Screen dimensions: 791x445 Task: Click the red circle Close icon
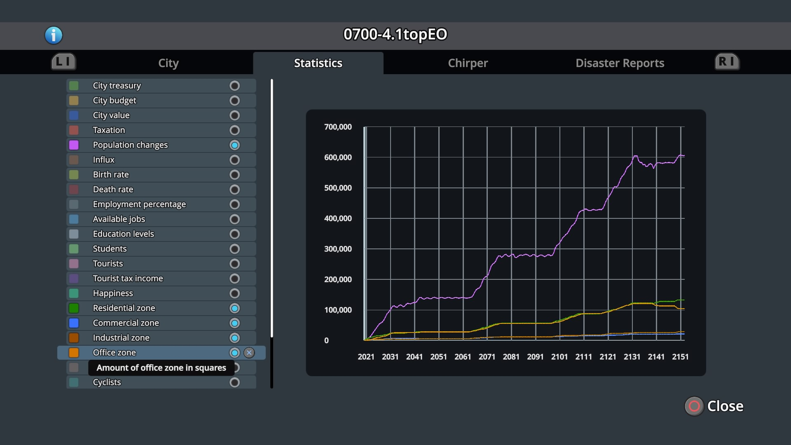coord(694,406)
